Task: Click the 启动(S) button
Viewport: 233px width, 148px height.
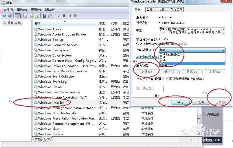Action: 147,72
